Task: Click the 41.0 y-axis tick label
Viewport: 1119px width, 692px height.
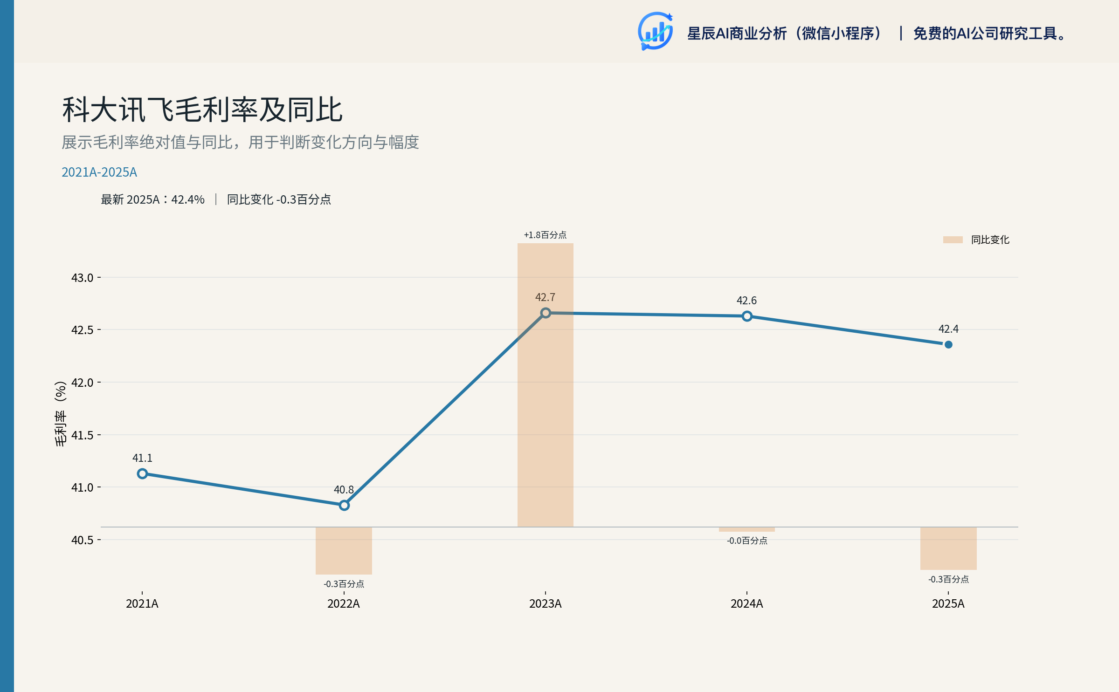Action: [x=82, y=487]
